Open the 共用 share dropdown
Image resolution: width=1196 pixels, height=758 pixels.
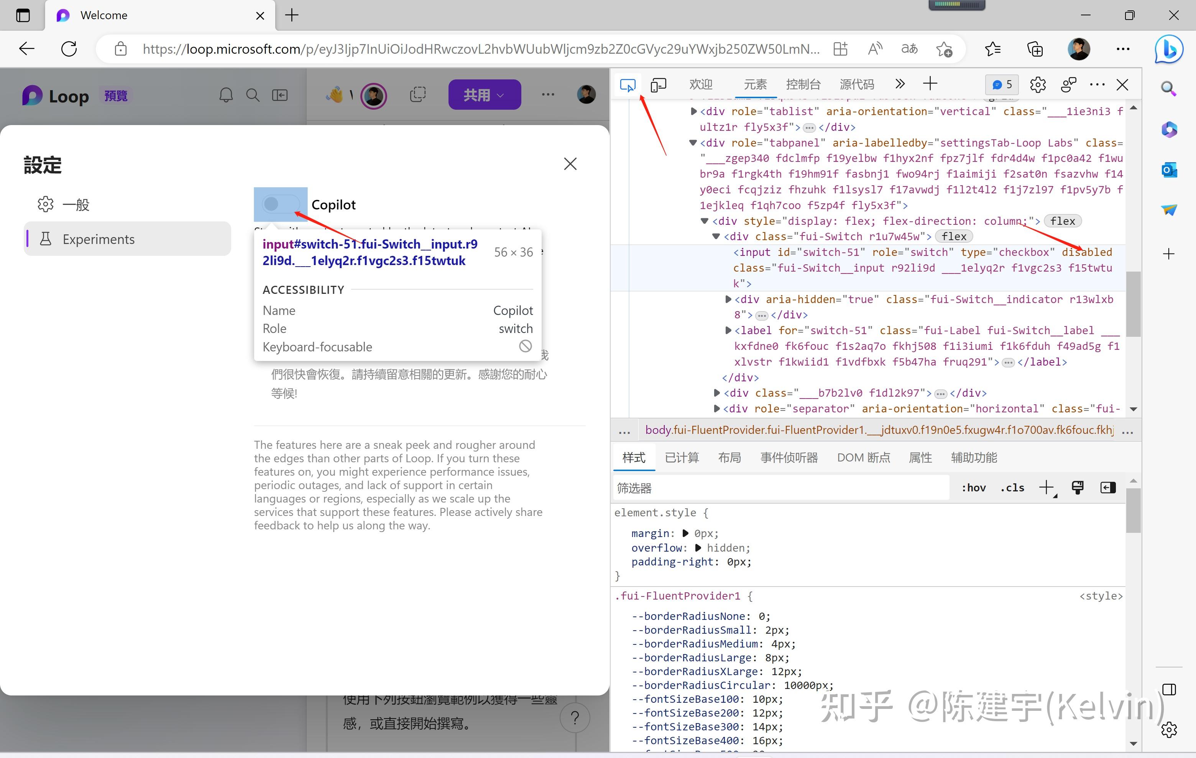coord(484,94)
